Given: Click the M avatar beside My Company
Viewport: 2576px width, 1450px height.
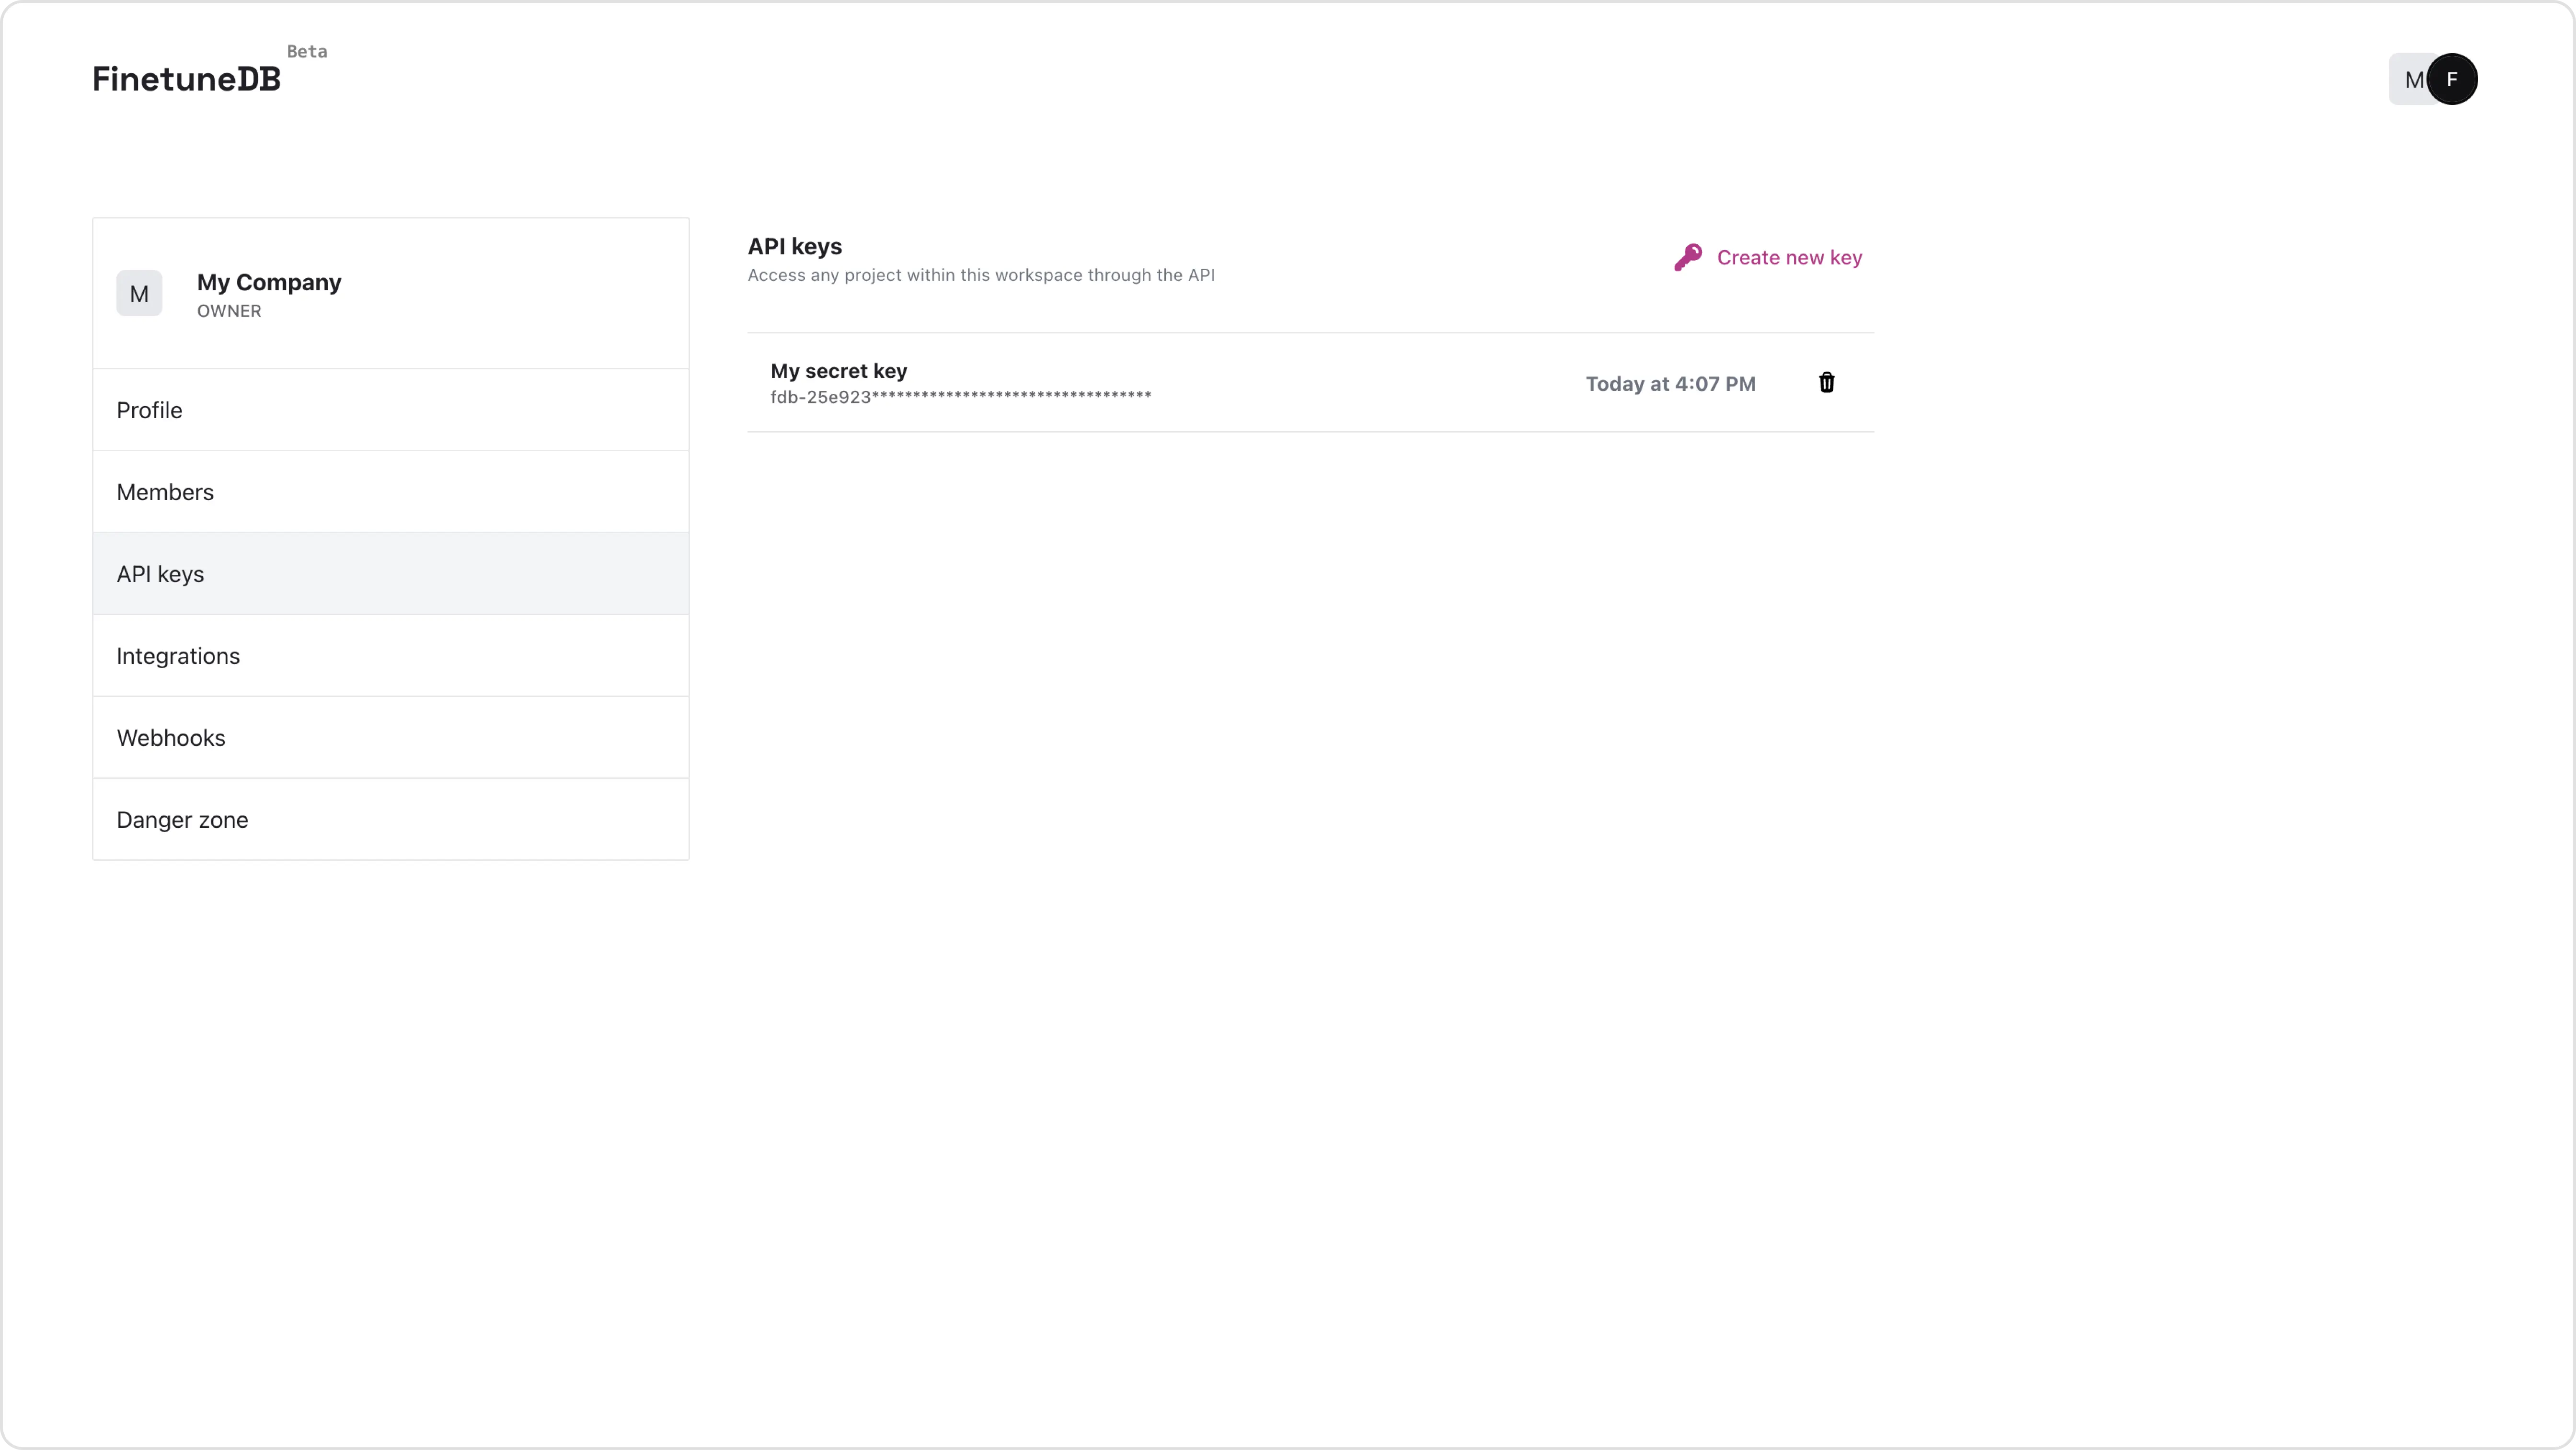Looking at the screenshot, I should 139,293.
